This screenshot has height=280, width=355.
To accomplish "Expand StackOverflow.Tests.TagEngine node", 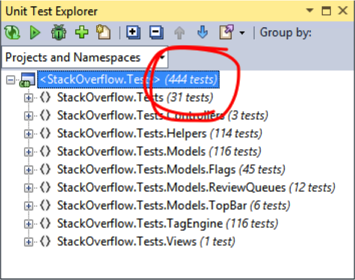I will point(28,224).
